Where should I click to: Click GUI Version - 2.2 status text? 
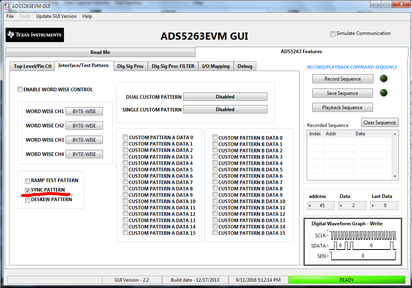(x=132, y=280)
